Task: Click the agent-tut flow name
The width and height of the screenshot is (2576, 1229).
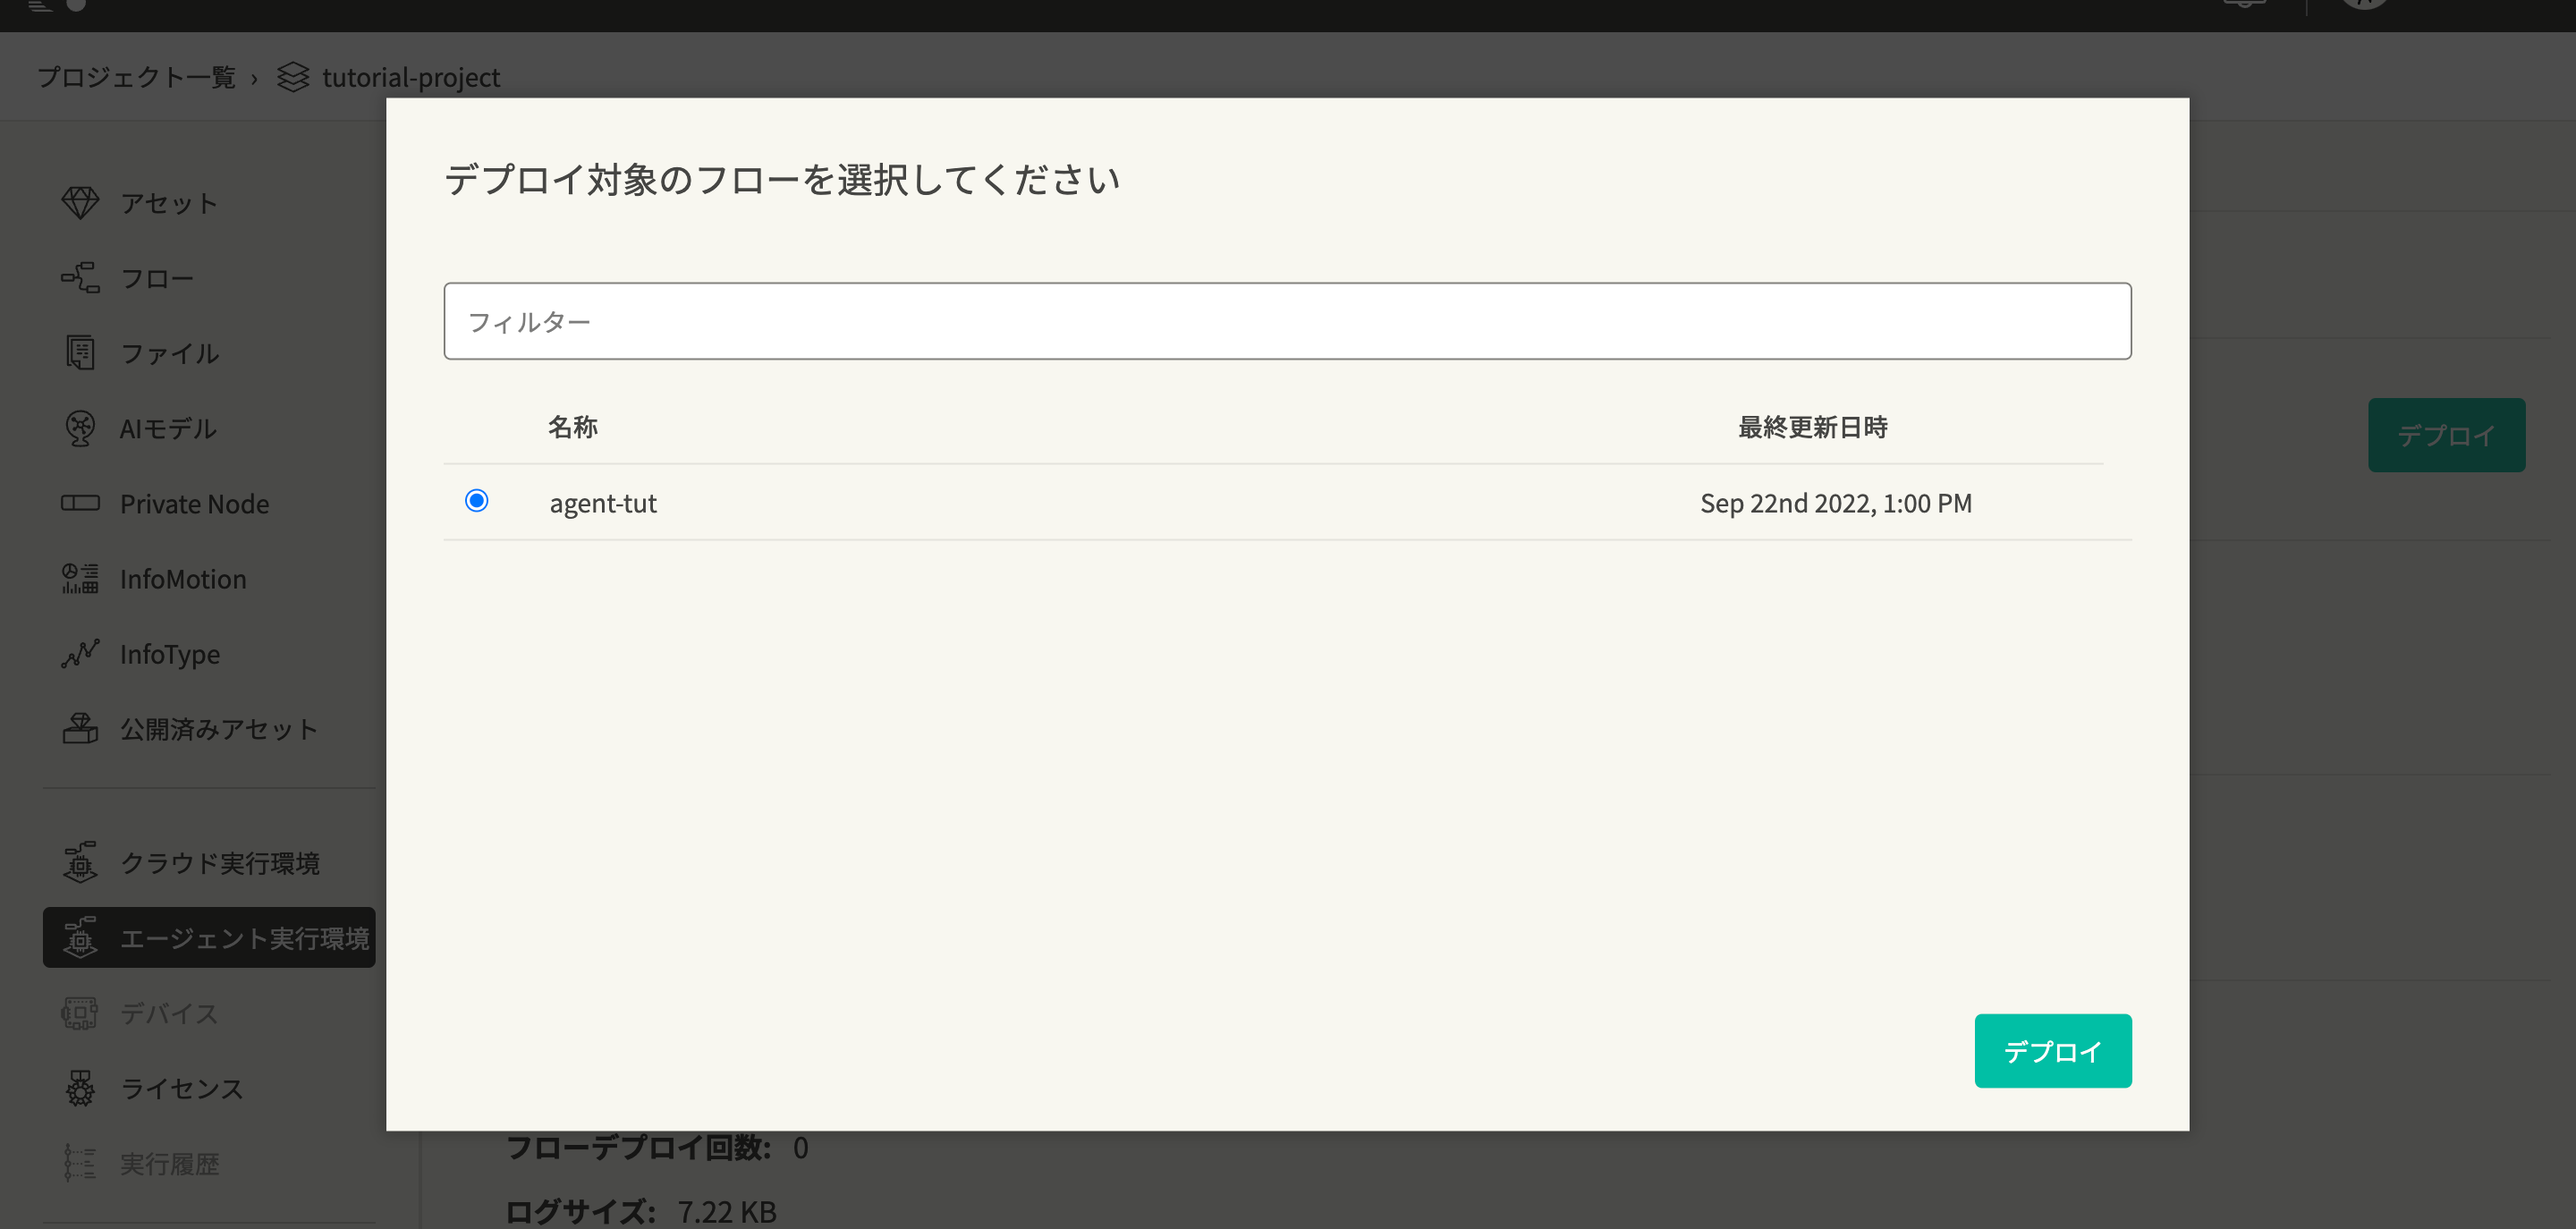Action: [x=603, y=503]
